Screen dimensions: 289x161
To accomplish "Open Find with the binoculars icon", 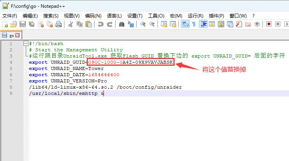I will pos(121,24).
